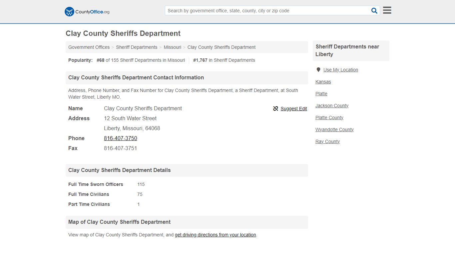Open Kansas sheriff departments link
The width and height of the screenshot is (455, 255).
tap(323, 82)
